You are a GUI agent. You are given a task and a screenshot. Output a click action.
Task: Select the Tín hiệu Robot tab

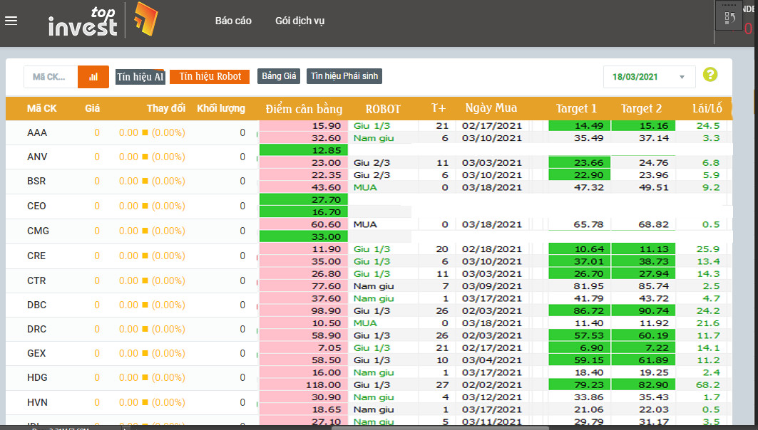click(210, 76)
